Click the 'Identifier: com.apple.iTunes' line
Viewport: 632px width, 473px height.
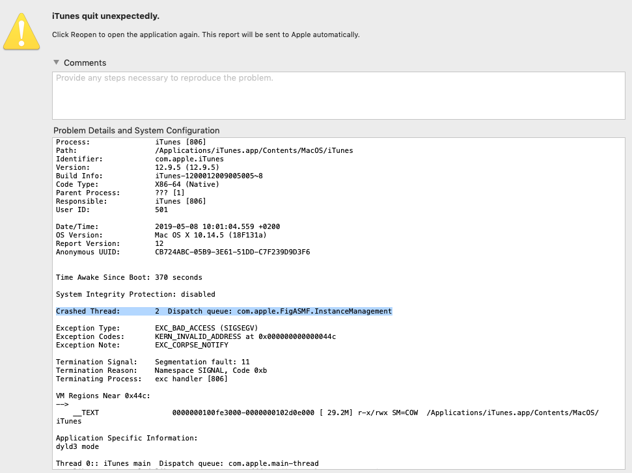[x=140, y=159]
